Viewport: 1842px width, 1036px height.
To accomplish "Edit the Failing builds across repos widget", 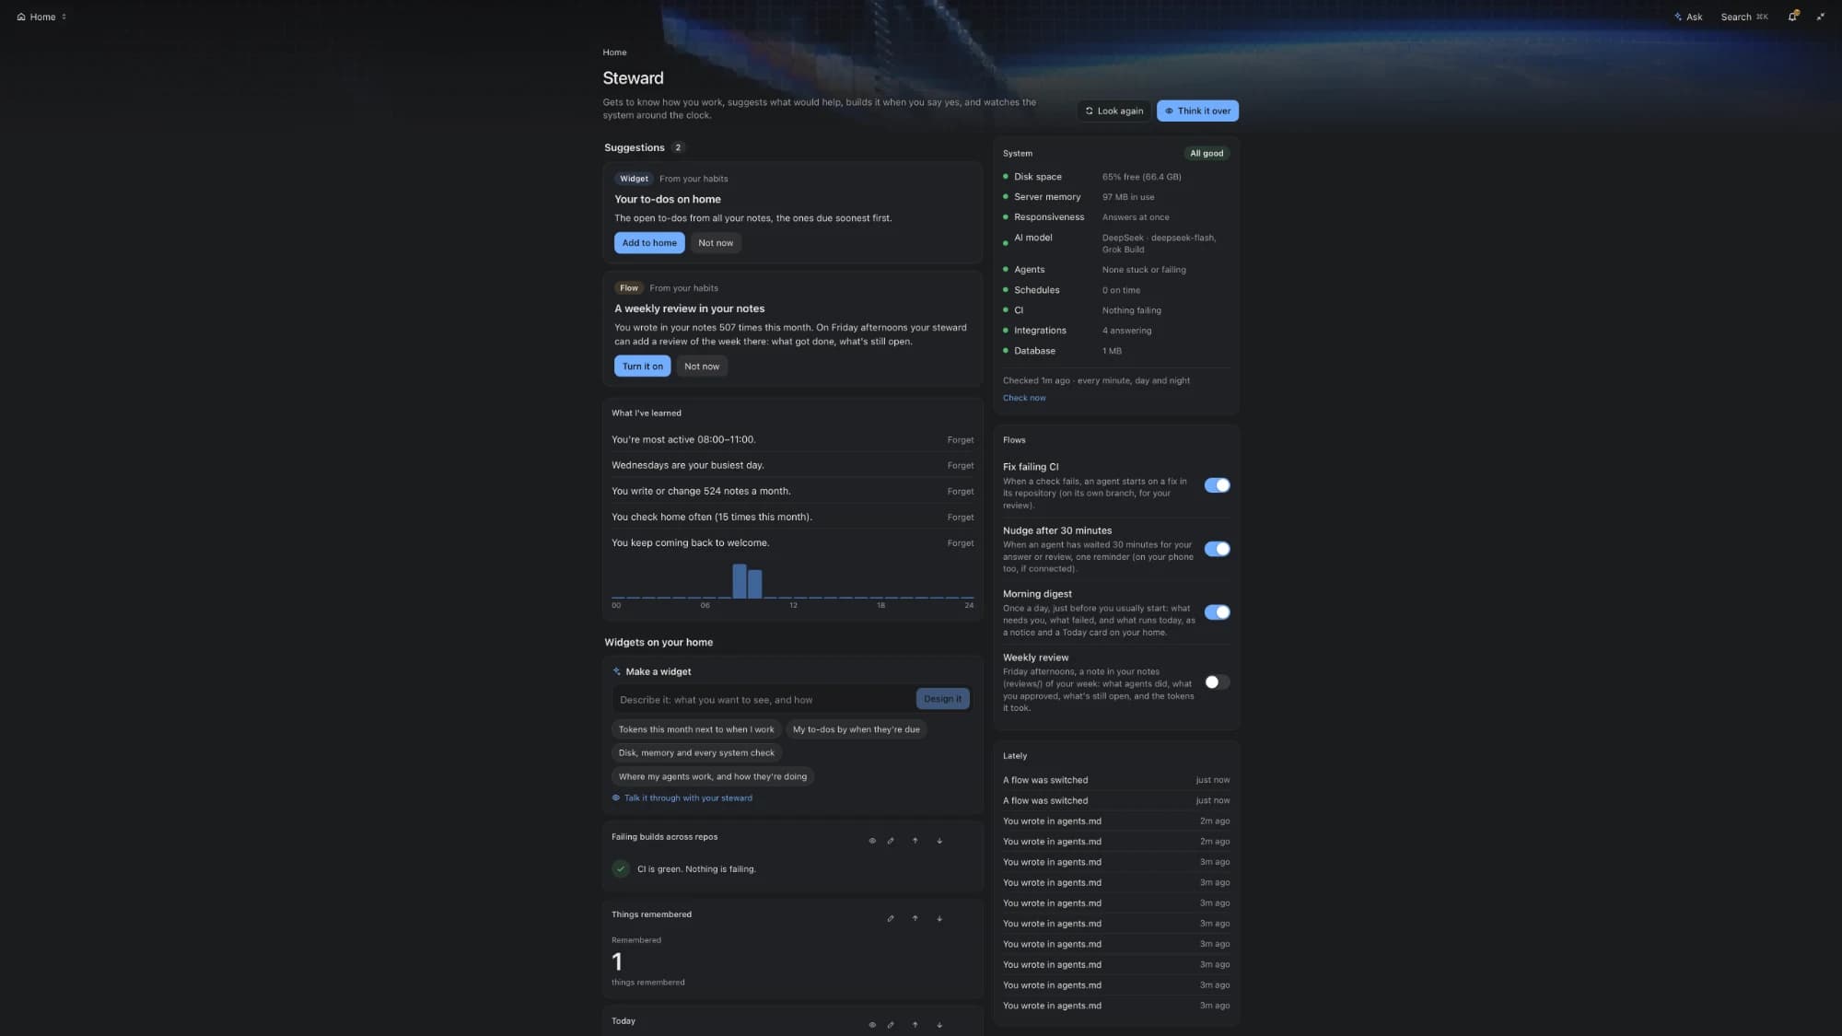I will [x=891, y=841].
